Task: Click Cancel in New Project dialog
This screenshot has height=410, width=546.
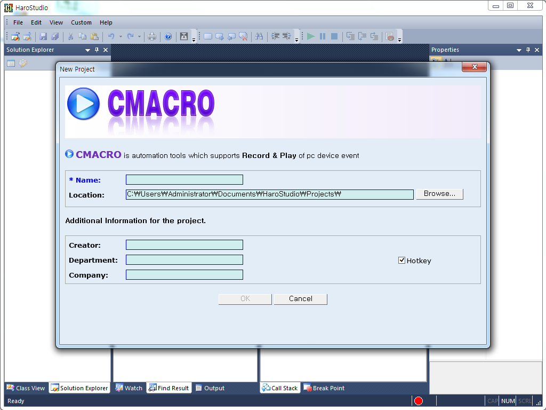Action: pos(301,299)
